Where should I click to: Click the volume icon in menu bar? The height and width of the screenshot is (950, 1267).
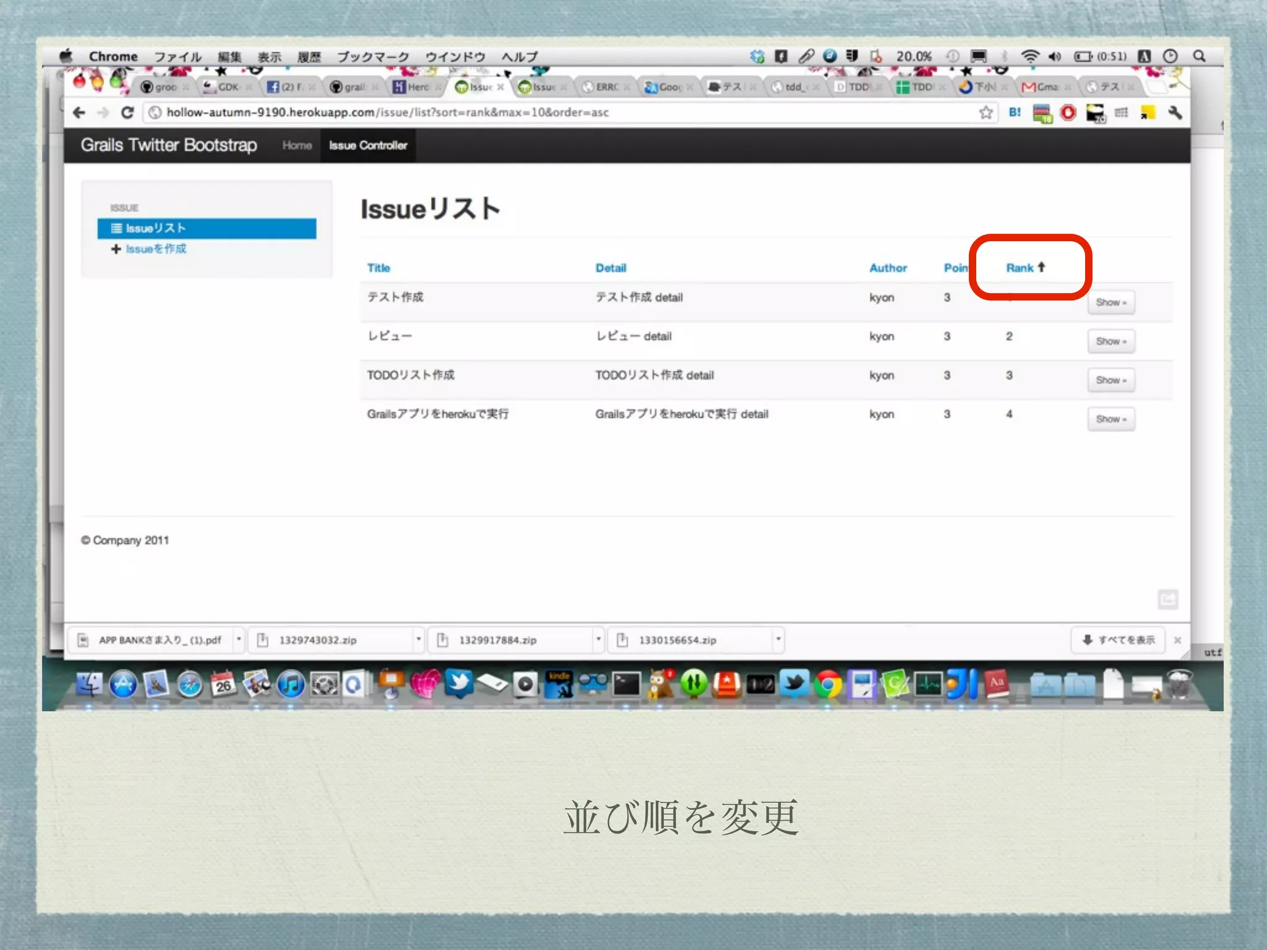coord(1055,56)
